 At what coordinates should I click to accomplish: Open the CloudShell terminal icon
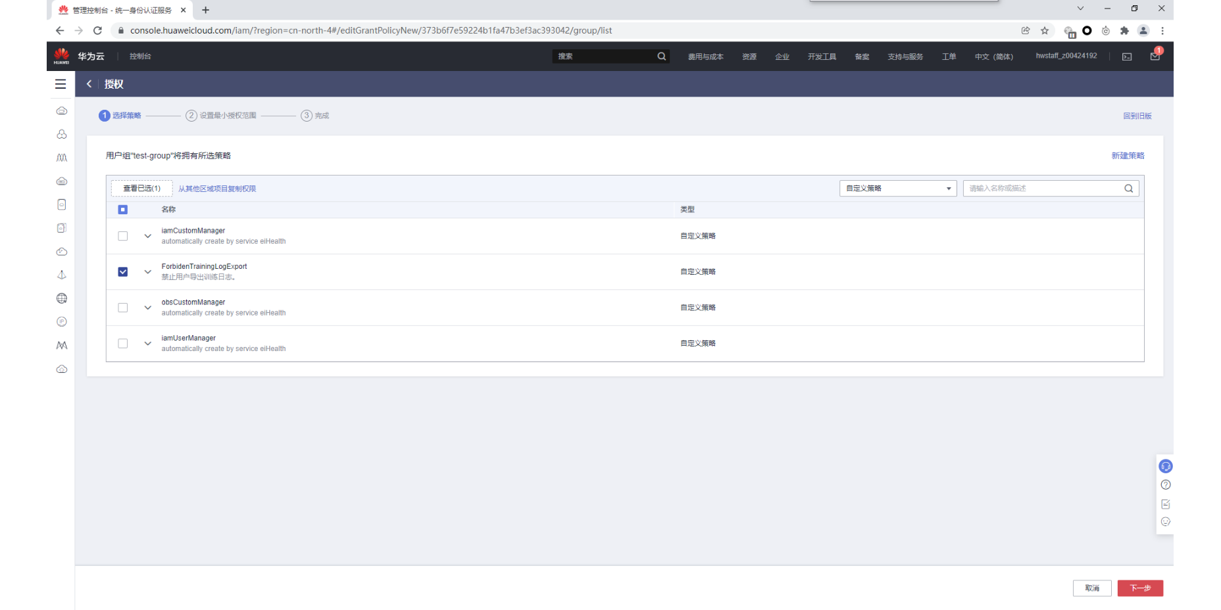(x=1127, y=57)
